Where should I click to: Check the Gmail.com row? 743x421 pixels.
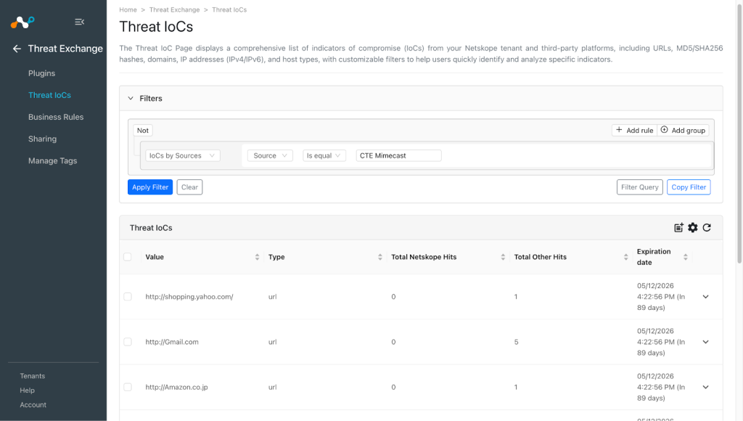[x=128, y=342]
